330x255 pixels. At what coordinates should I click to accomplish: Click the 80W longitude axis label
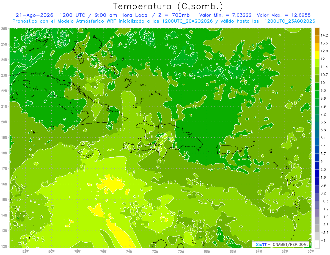(x=51, y=251)
